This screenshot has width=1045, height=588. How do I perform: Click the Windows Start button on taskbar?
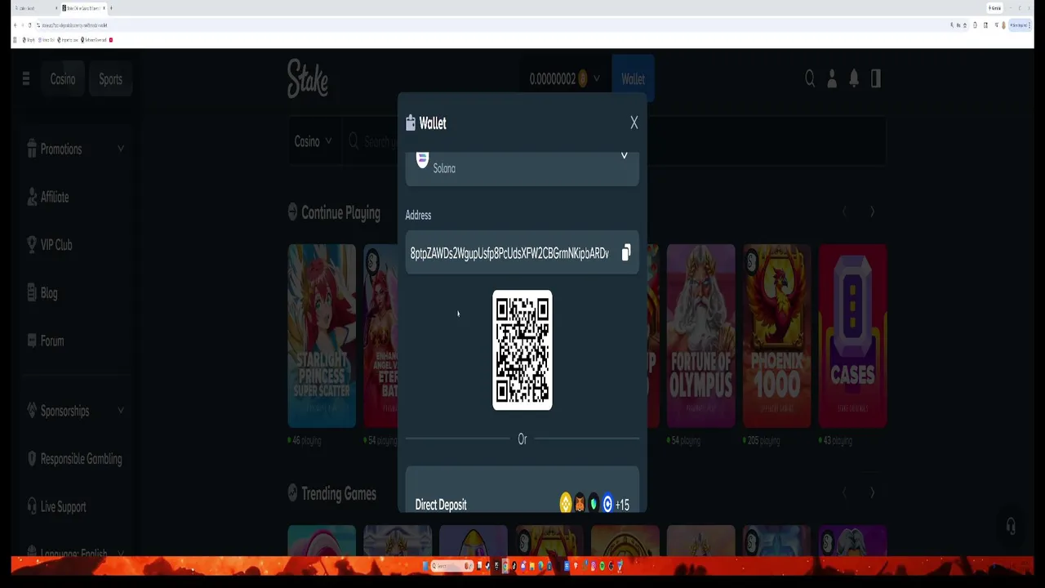coord(425,566)
